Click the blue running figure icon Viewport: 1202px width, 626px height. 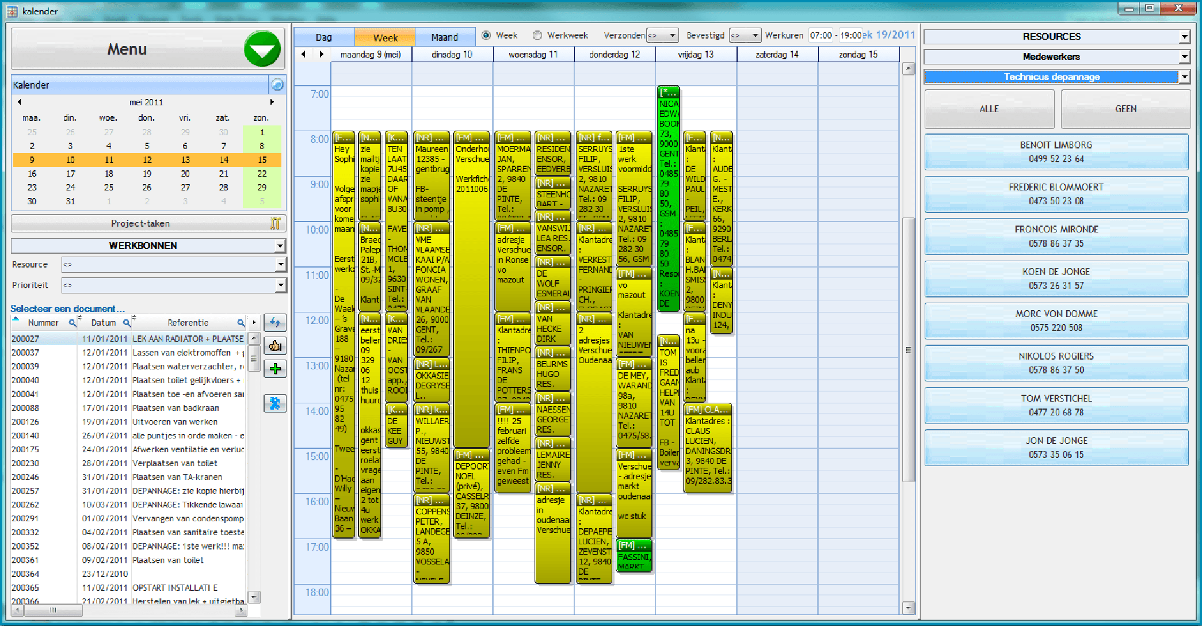click(x=275, y=403)
